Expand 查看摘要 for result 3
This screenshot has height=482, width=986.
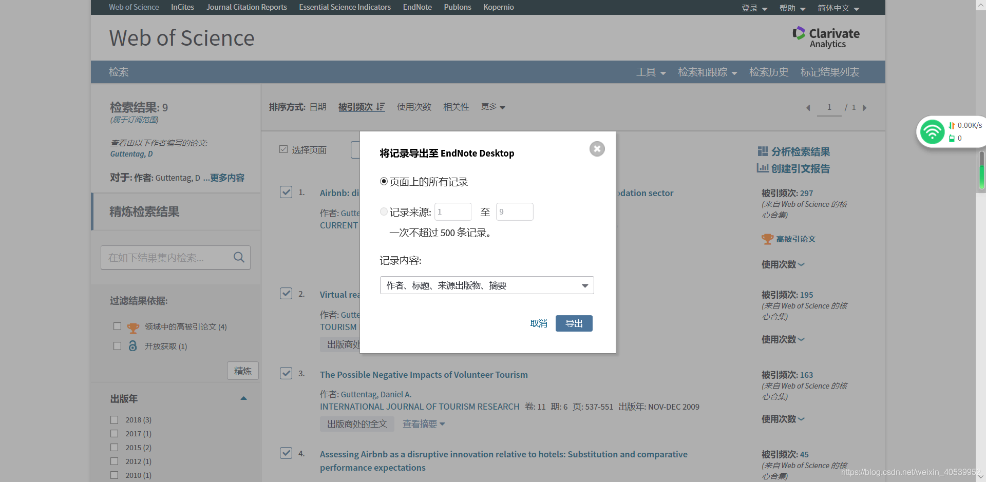[x=424, y=424]
